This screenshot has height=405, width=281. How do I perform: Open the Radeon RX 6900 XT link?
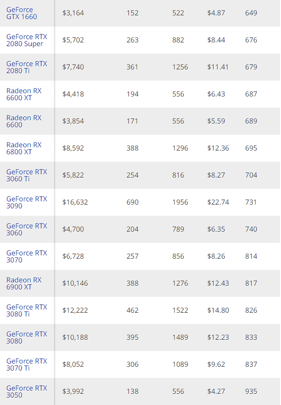pos(24,283)
